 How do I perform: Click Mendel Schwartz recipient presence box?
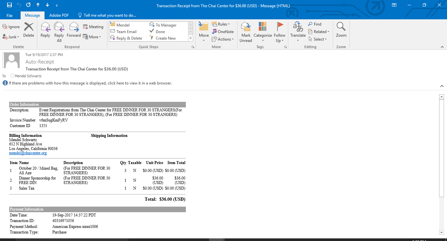[12, 76]
